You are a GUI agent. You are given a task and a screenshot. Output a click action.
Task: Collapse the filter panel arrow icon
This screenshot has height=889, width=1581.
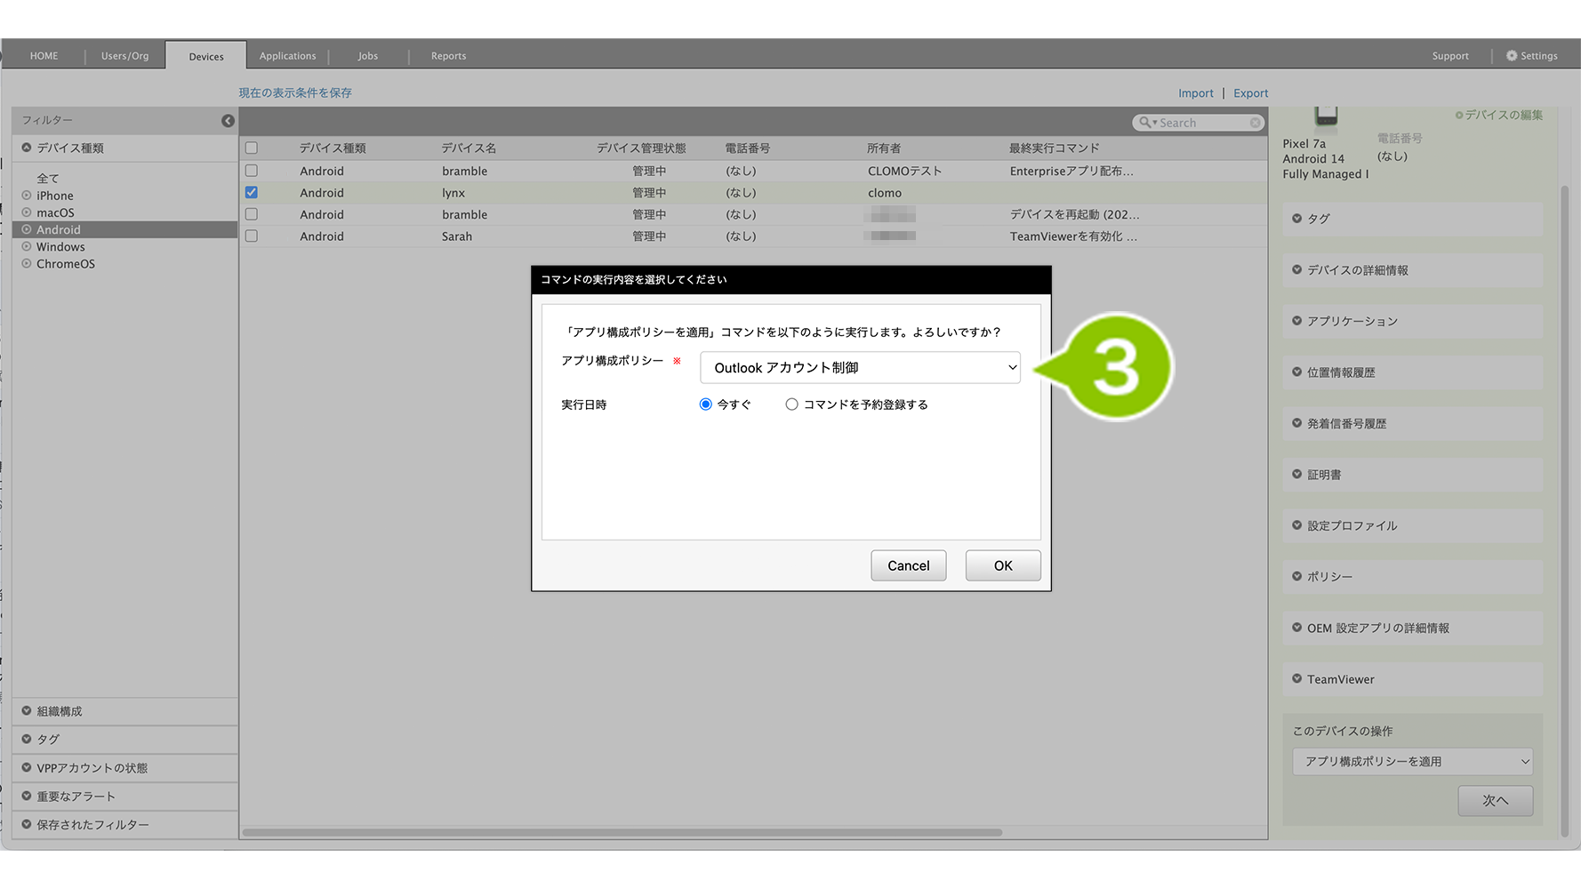click(228, 121)
